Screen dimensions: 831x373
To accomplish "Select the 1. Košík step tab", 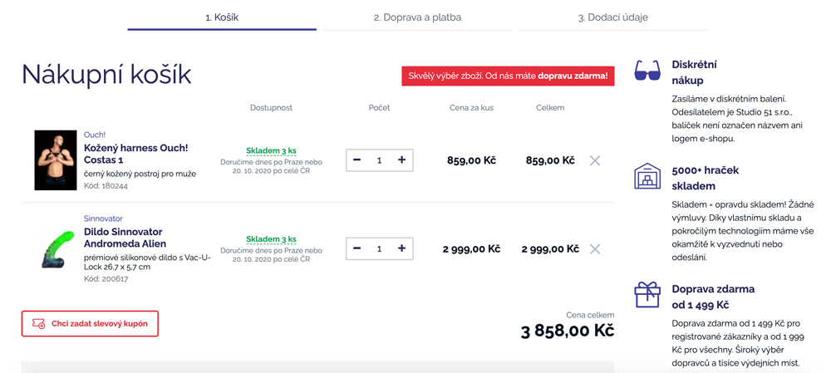I will (x=222, y=17).
